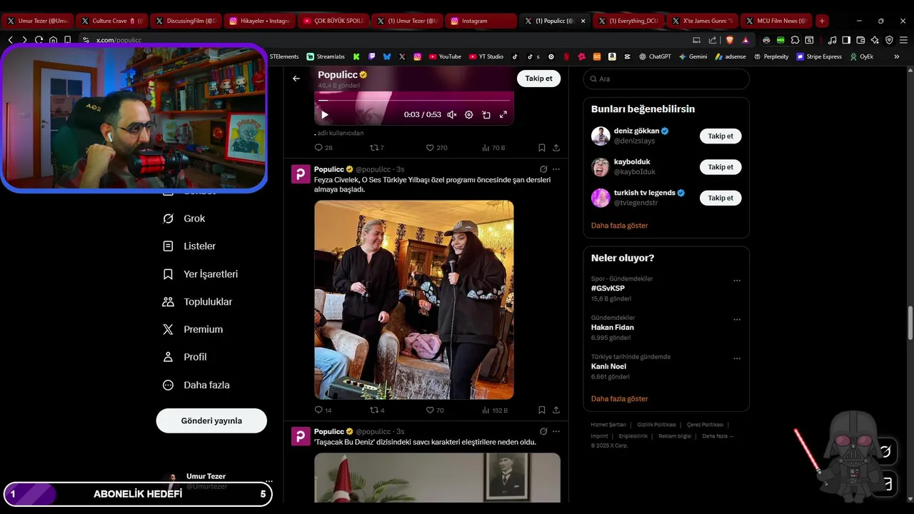914x514 pixels.
Task: Open options for the #GSvKSP trend
Action: [x=737, y=281]
